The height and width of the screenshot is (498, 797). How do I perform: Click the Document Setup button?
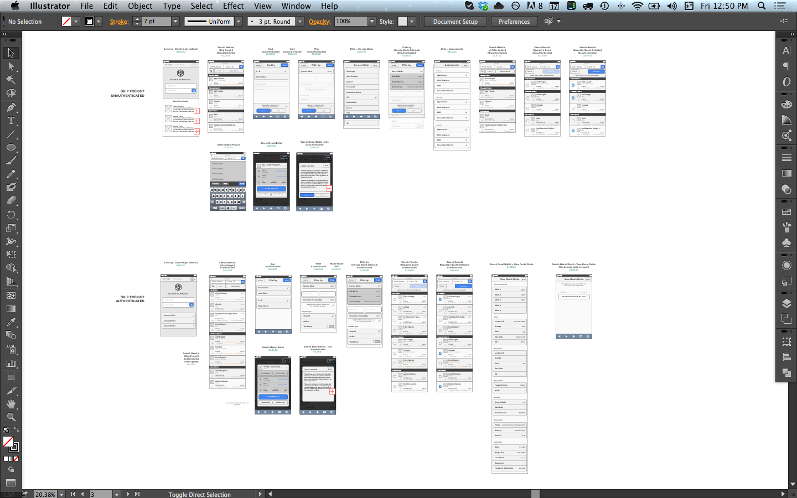click(455, 22)
